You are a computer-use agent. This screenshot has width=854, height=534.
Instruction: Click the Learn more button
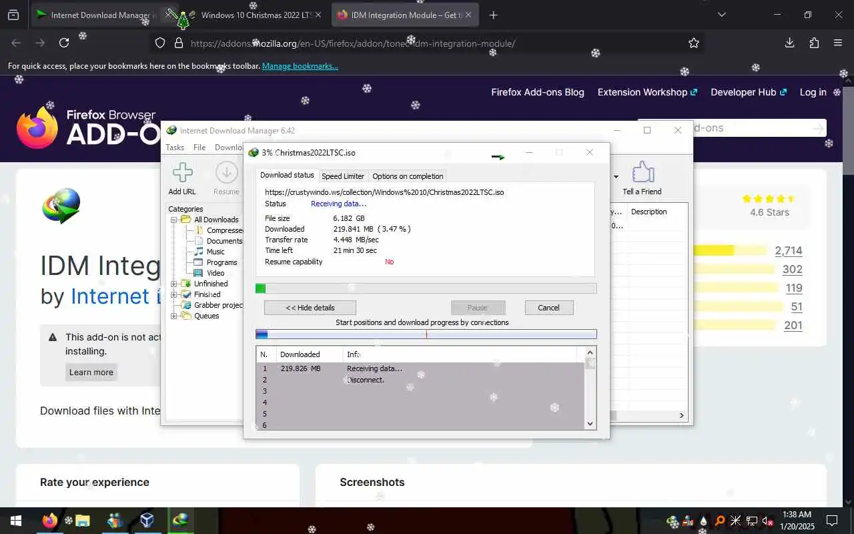tap(91, 372)
